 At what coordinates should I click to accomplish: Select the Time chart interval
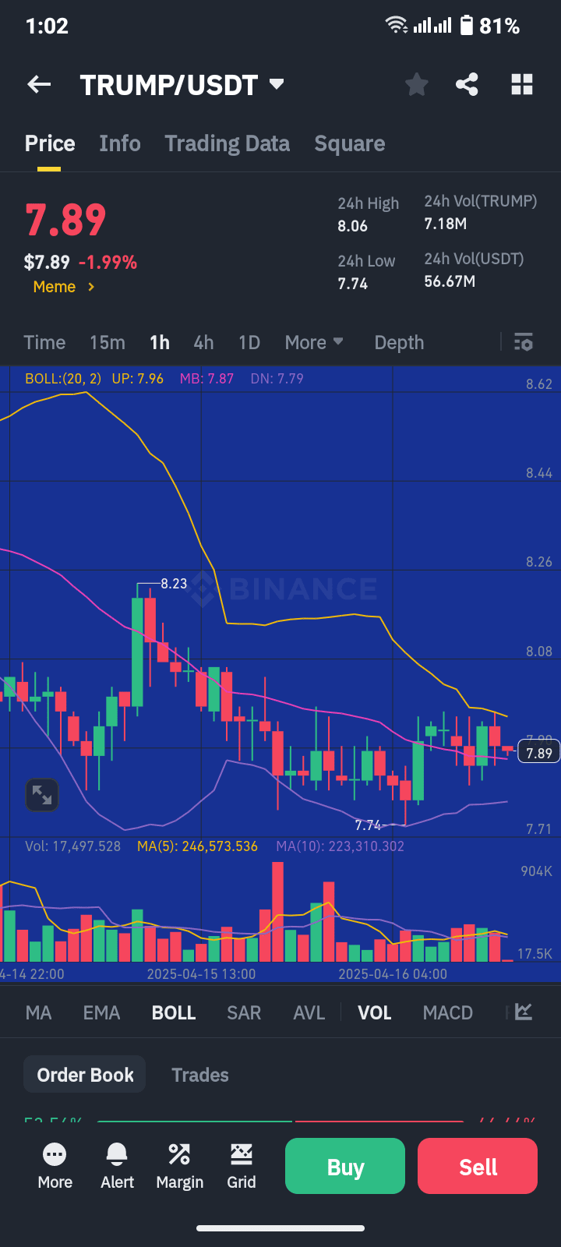(x=44, y=342)
